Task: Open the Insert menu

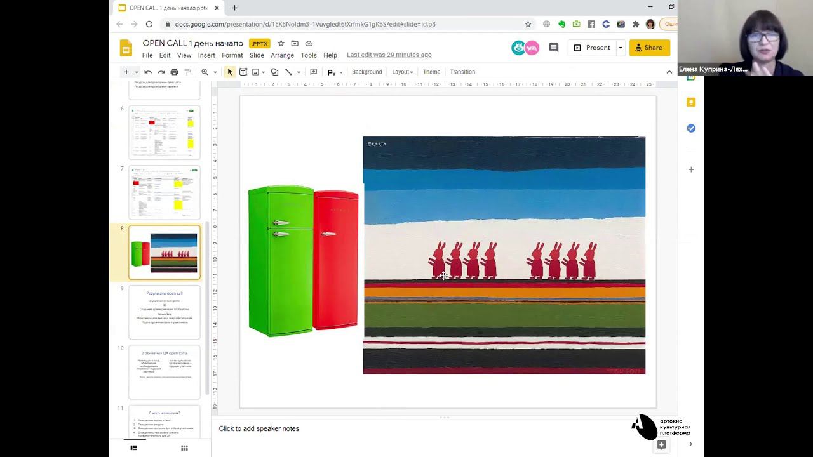Action: (206, 55)
